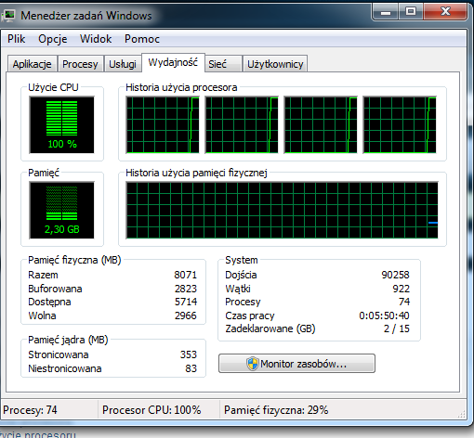The width and height of the screenshot is (474, 438).
Task: Open the Widok menu
Action: [x=96, y=39]
